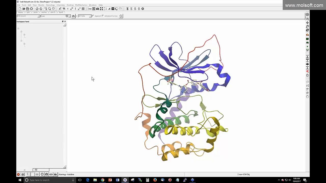Click the movie camera record icon

[x=55, y=174]
